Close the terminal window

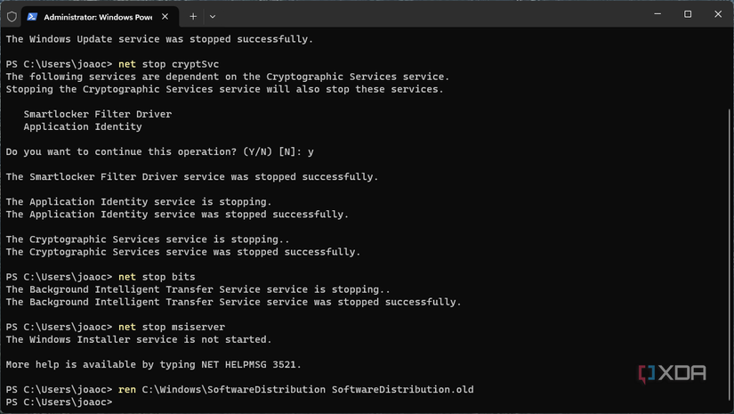pyautogui.click(x=718, y=14)
